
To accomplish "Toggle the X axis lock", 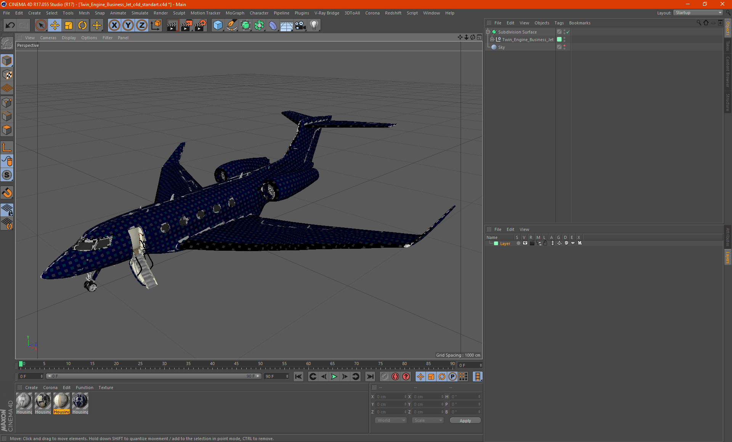I will 114,26.
